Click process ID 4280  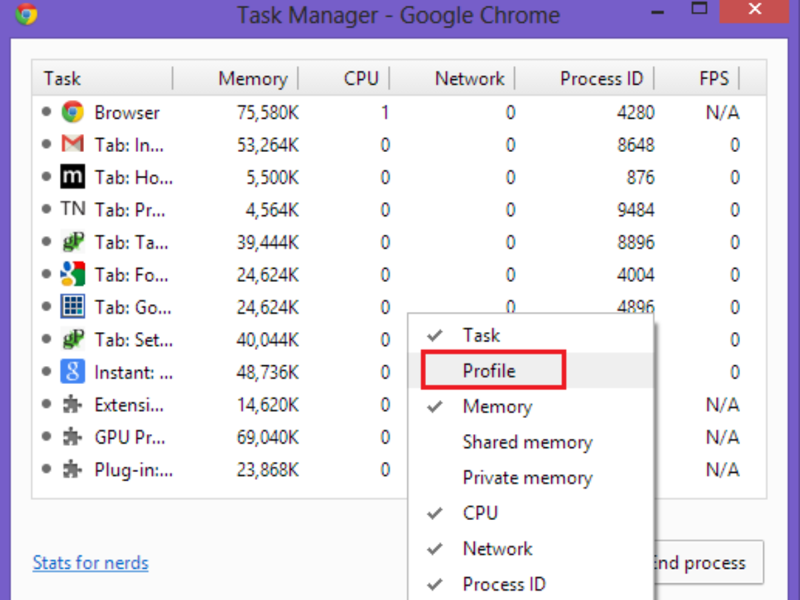pyautogui.click(x=636, y=113)
